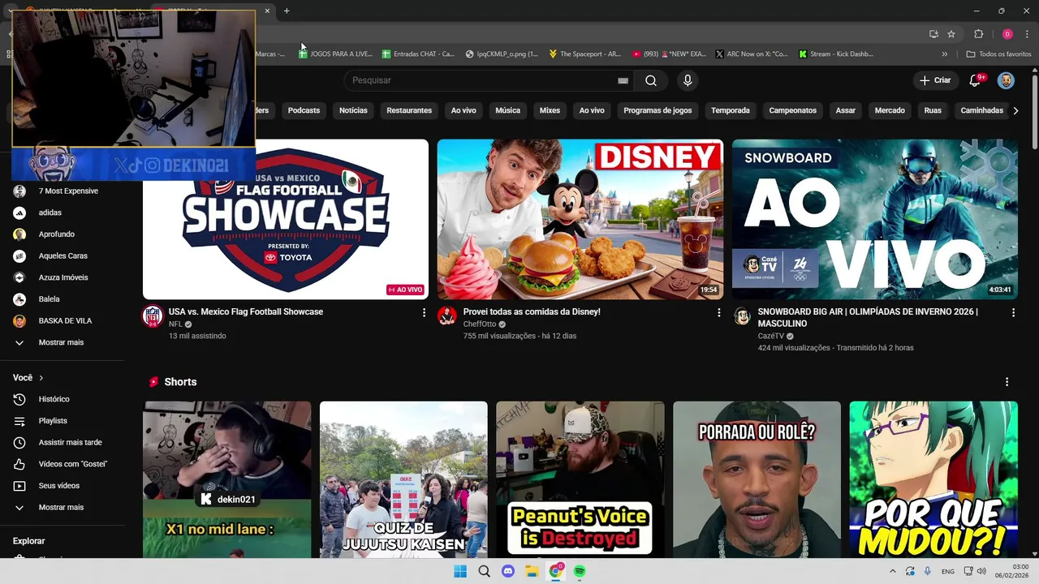Open the Azuza Imóveis subscription

point(63,277)
